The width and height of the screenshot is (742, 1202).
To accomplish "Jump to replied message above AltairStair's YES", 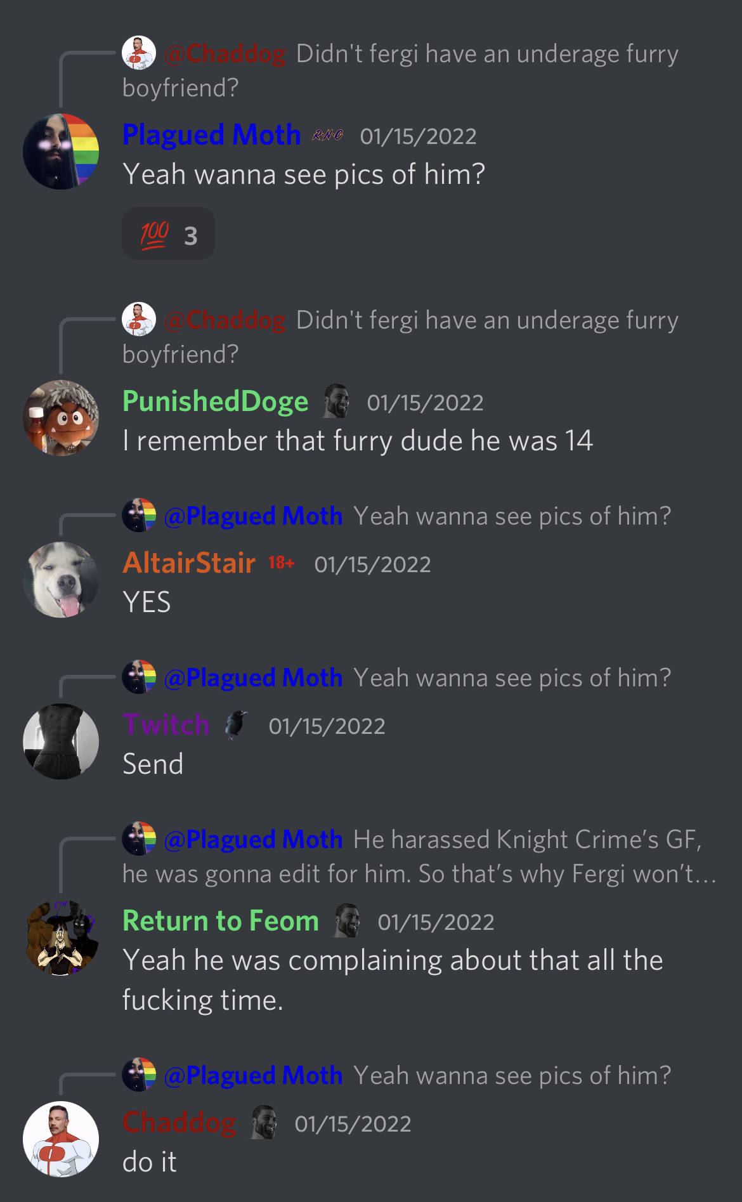I will (397, 516).
